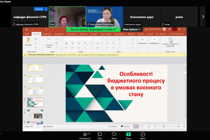This screenshot has height=140, width=210.
Task: Open the font size combo box
Action: click(x=97, y=39)
